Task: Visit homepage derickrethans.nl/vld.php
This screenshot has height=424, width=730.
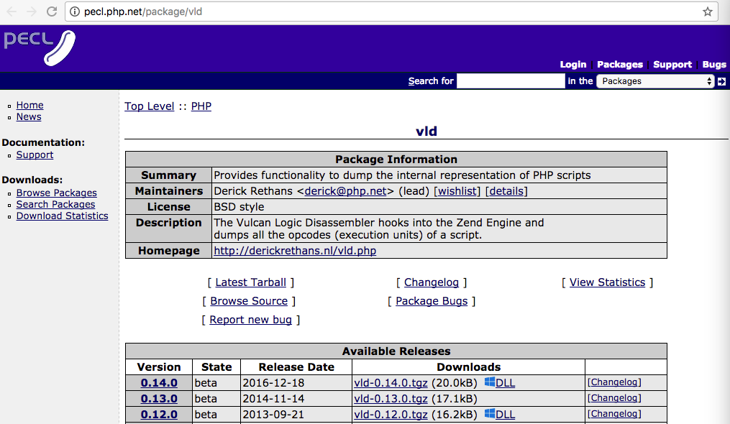Action: point(295,251)
